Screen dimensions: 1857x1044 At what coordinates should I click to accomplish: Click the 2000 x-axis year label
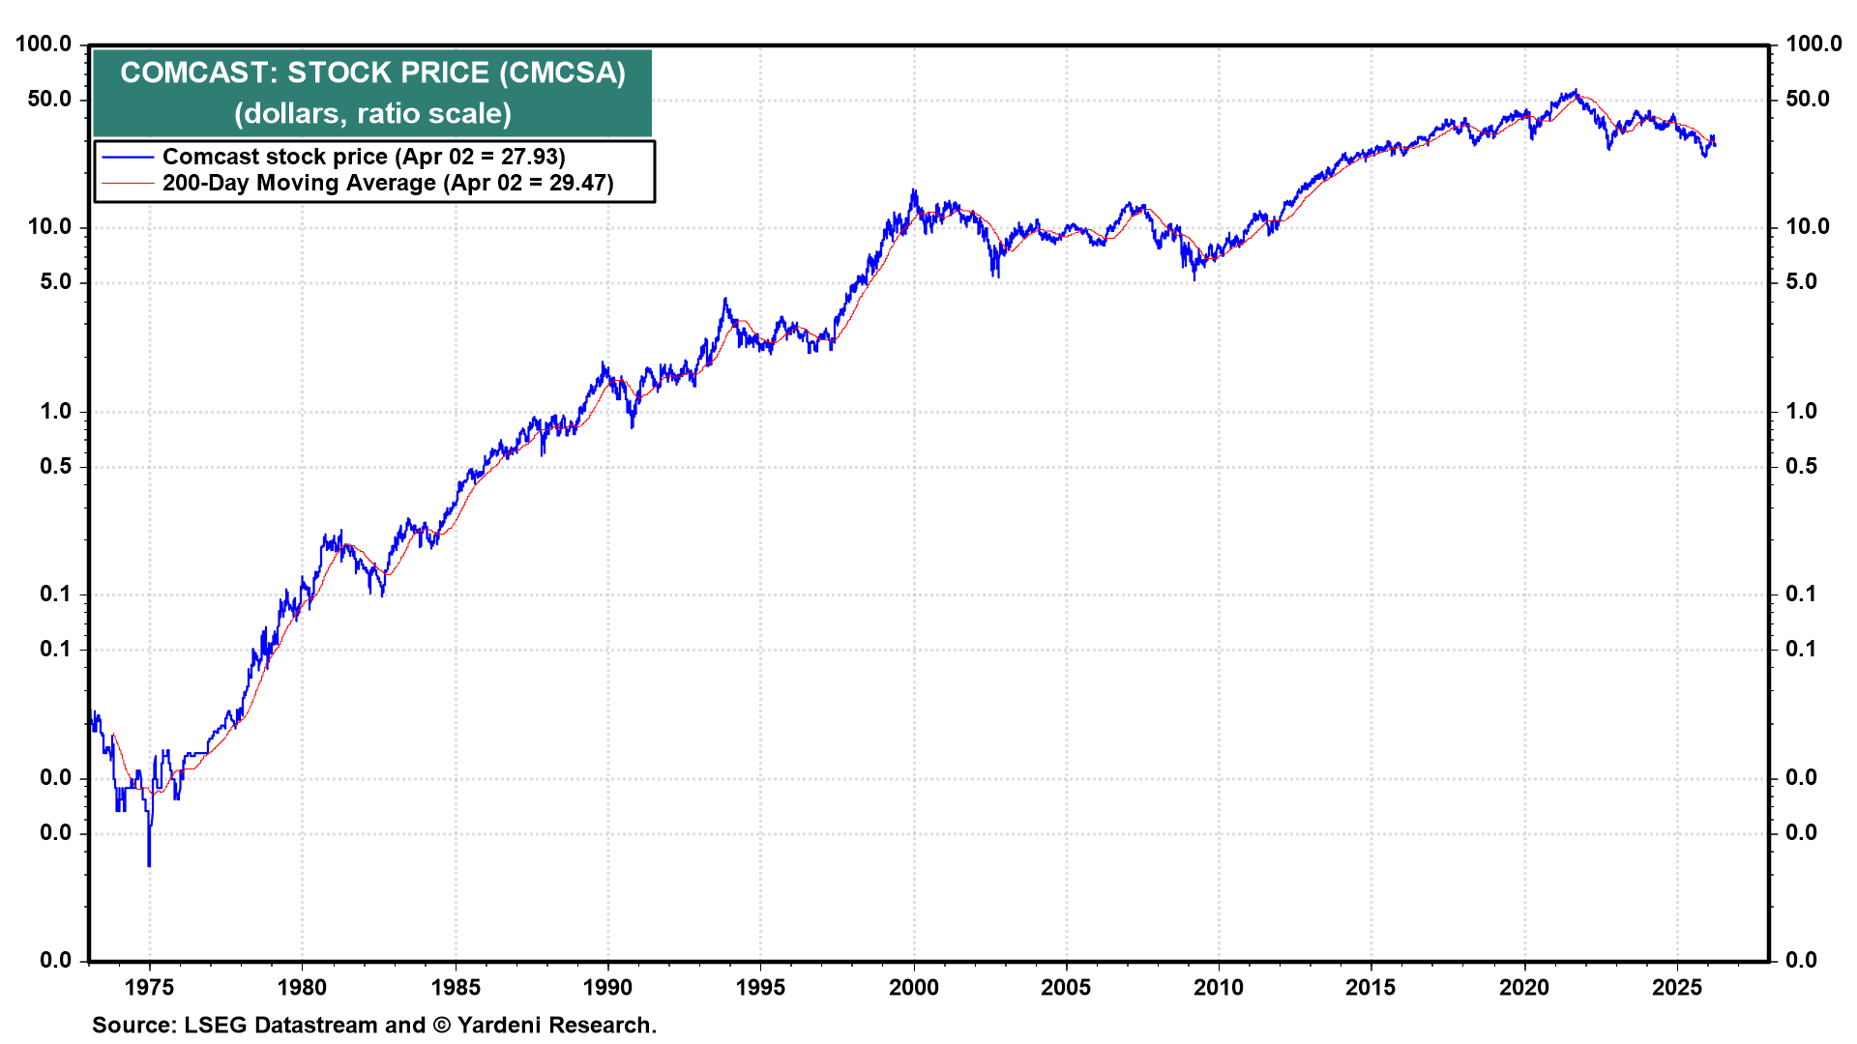[913, 987]
